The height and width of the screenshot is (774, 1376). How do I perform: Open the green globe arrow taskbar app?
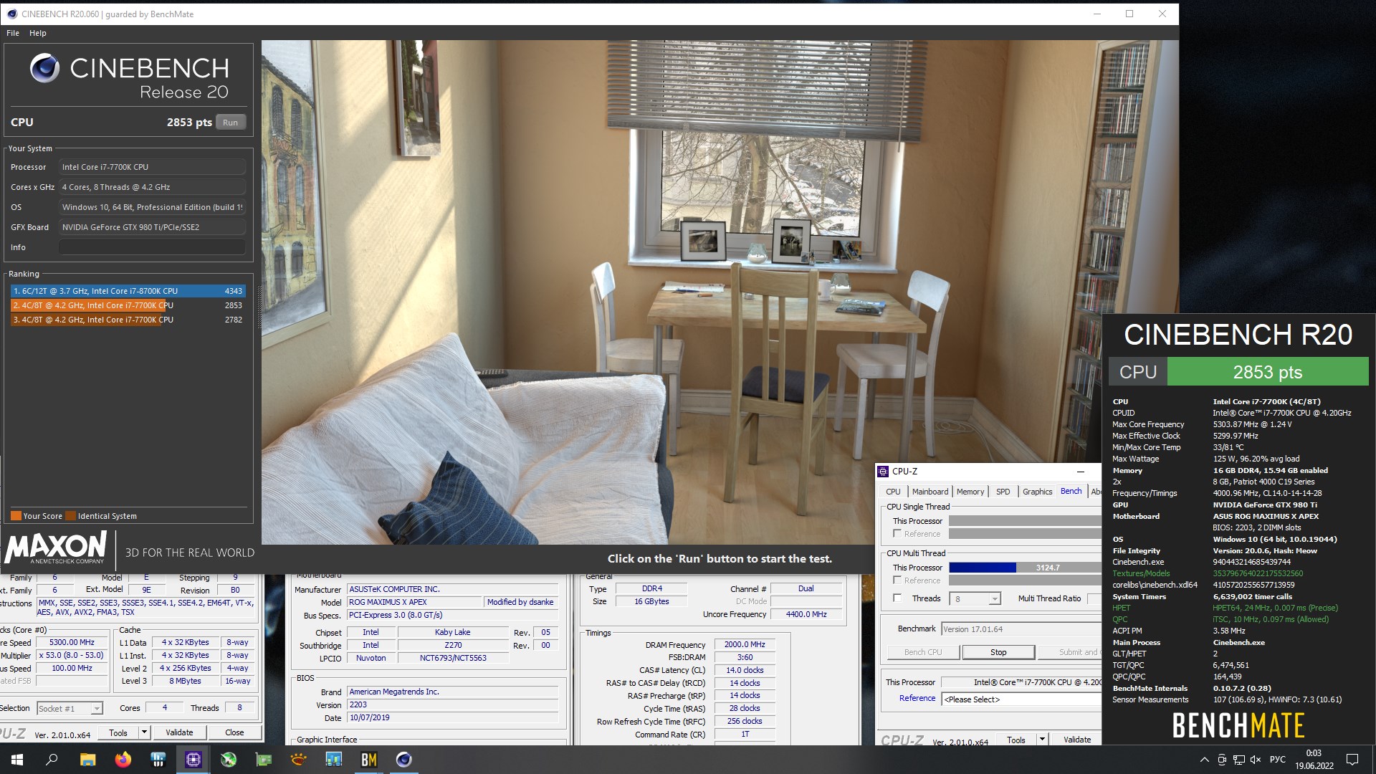click(x=229, y=760)
